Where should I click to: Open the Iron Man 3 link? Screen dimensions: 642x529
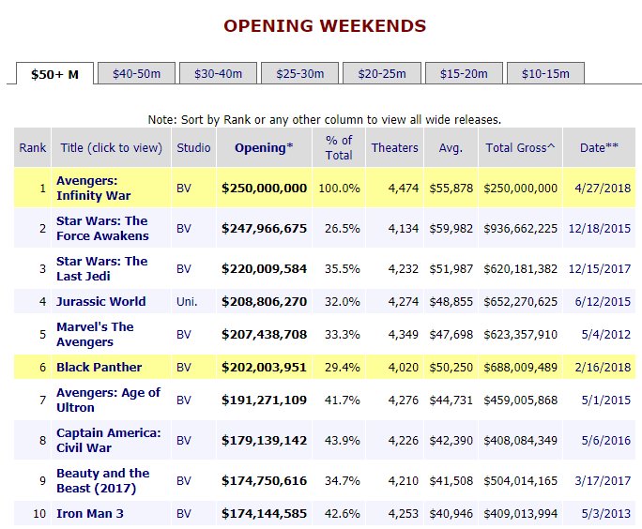point(89,513)
